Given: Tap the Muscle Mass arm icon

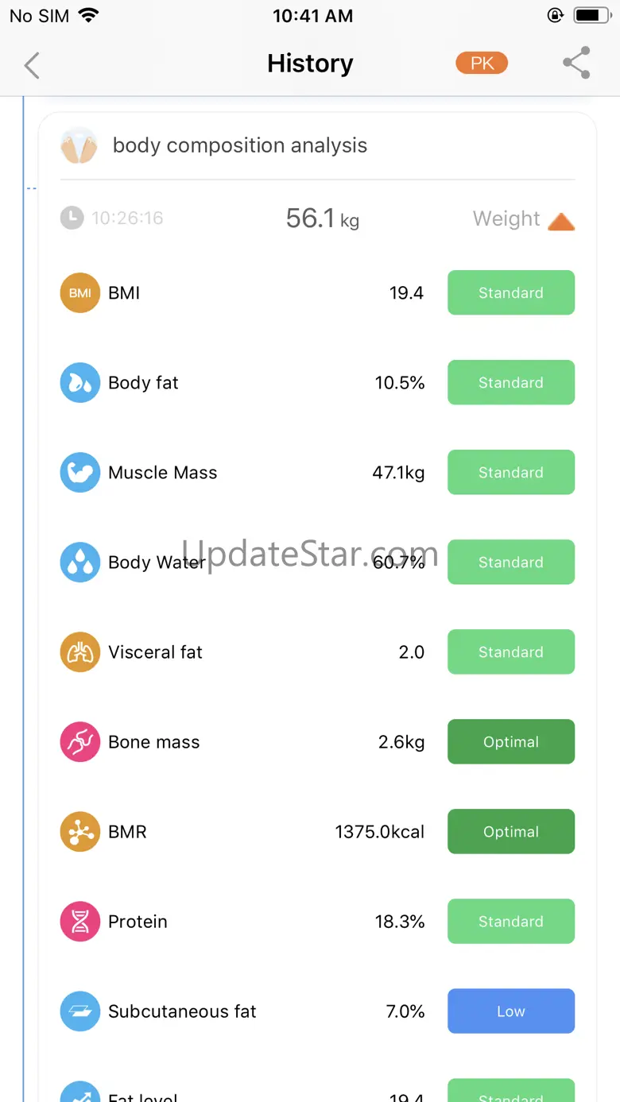Looking at the screenshot, I should 80,473.
